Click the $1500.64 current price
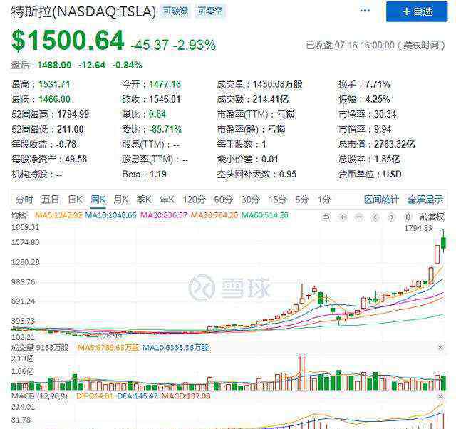The width and height of the screenshot is (456, 429). tap(68, 41)
